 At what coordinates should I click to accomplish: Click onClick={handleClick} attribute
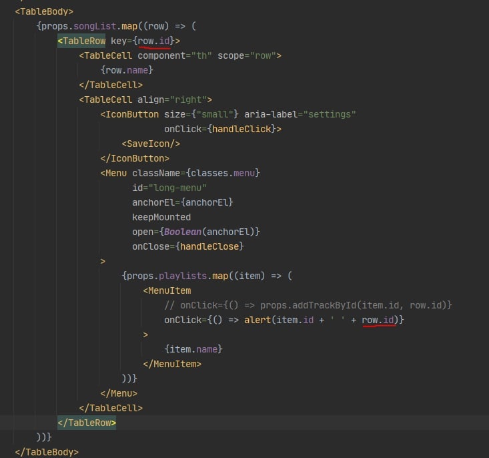pyautogui.click(x=223, y=130)
